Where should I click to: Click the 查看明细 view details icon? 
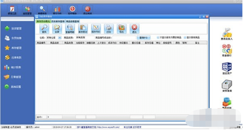(70, 28)
